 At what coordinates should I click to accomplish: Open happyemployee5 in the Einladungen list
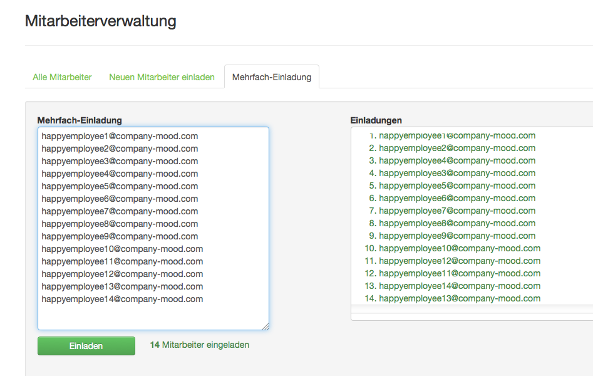[x=457, y=185]
